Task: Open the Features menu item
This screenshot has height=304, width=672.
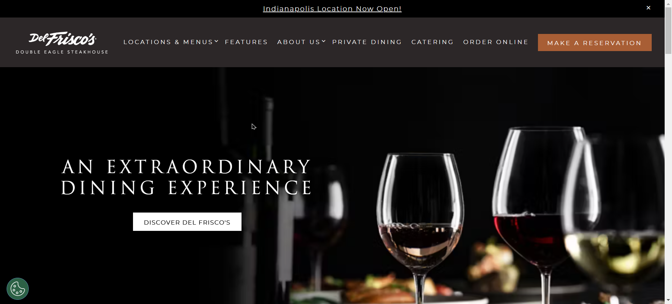Action: point(246,42)
